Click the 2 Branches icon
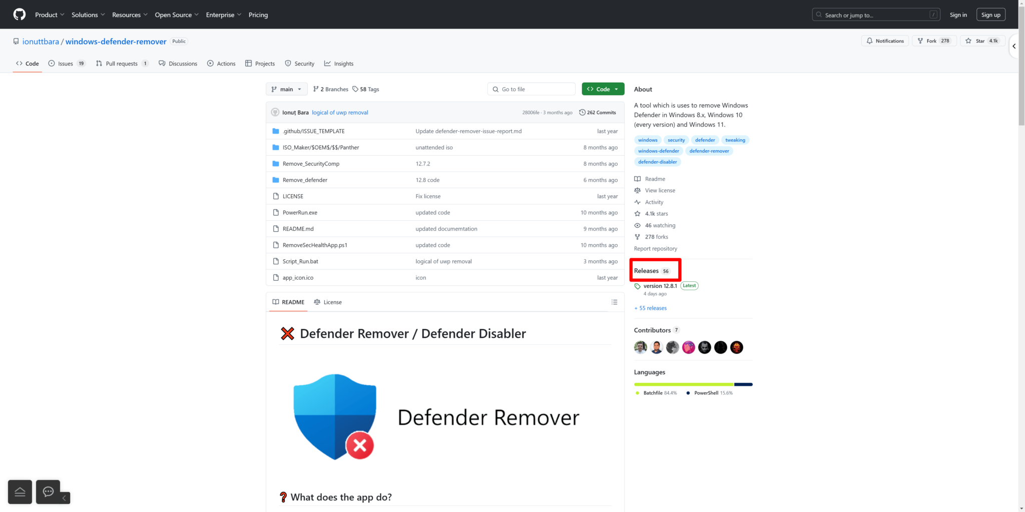This screenshot has height=512, width=1025. [315, 89]
